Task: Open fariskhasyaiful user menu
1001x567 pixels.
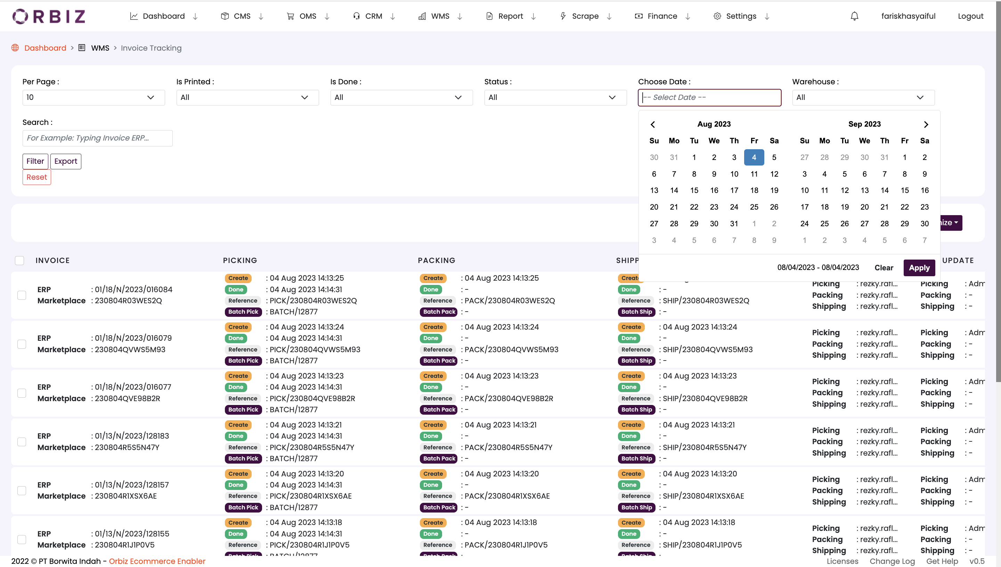Action: click(x=908, y=16)
